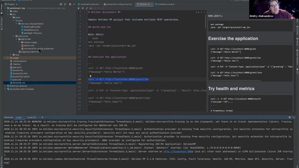Switch to README.md editor tab

point(144,4)
